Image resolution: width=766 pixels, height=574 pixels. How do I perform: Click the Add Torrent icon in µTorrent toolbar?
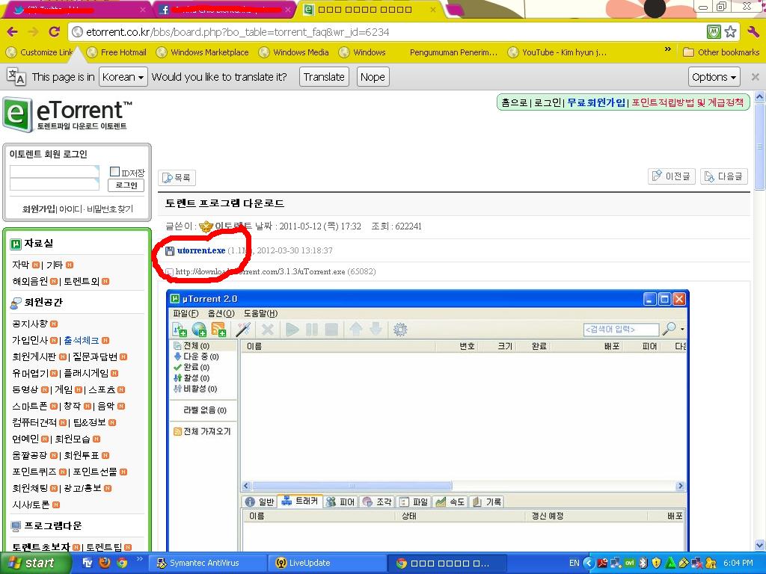(180, 330)
